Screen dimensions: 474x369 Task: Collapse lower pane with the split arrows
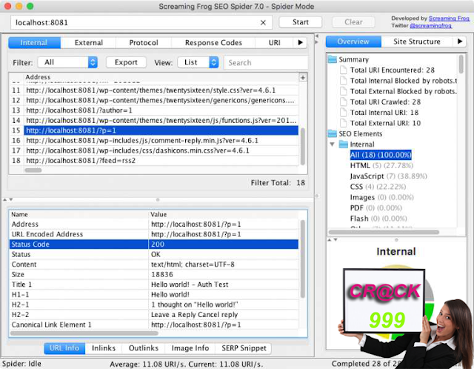point(7,199)
